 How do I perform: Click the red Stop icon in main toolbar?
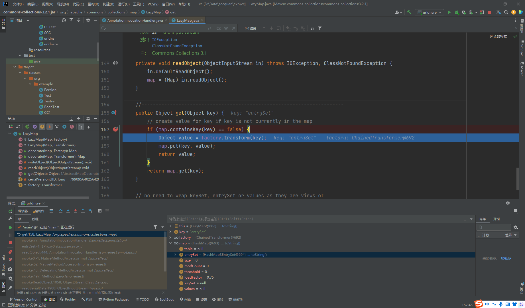489,12
